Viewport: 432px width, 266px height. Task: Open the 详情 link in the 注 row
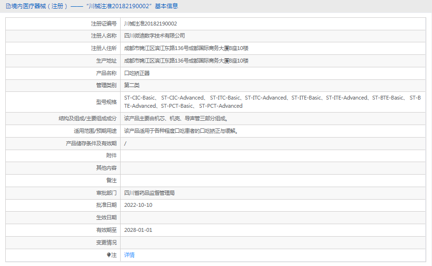129,255
